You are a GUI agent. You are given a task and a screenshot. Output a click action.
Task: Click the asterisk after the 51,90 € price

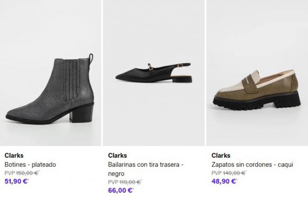click(28, 179)
